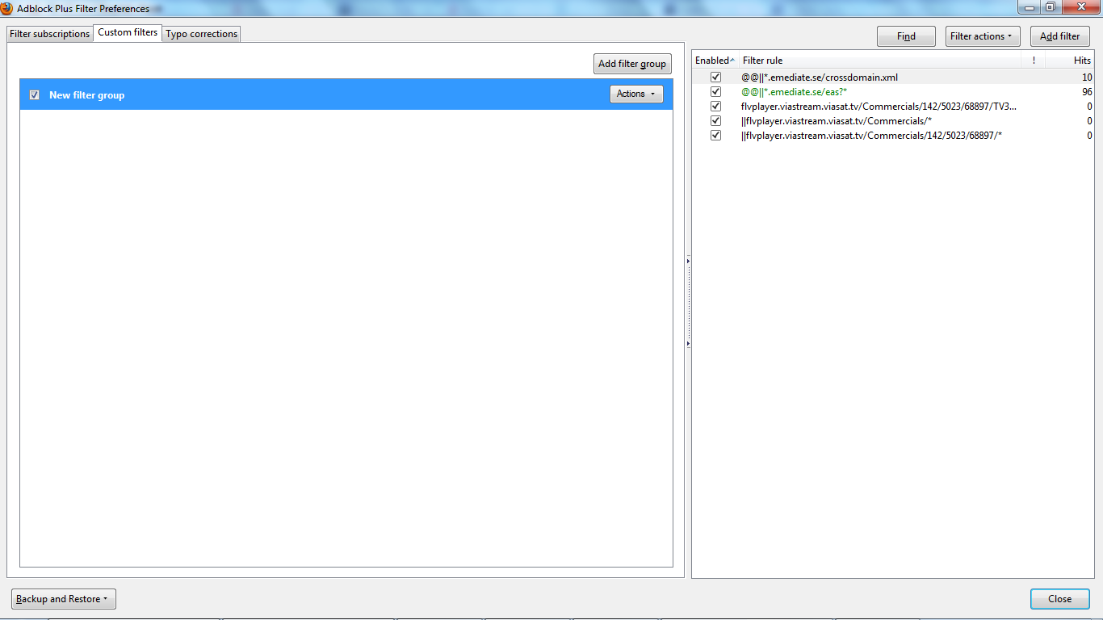The height and width of the screenshot is (620, 1103).
Task: Switch to Filter subscriptions tab
Action: coord(49,34)
